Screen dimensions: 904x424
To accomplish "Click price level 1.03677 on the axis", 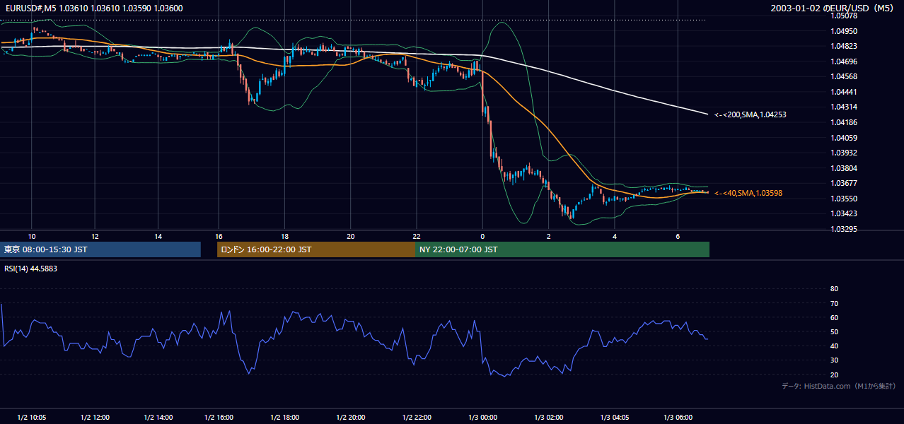I will click(844, 184).
